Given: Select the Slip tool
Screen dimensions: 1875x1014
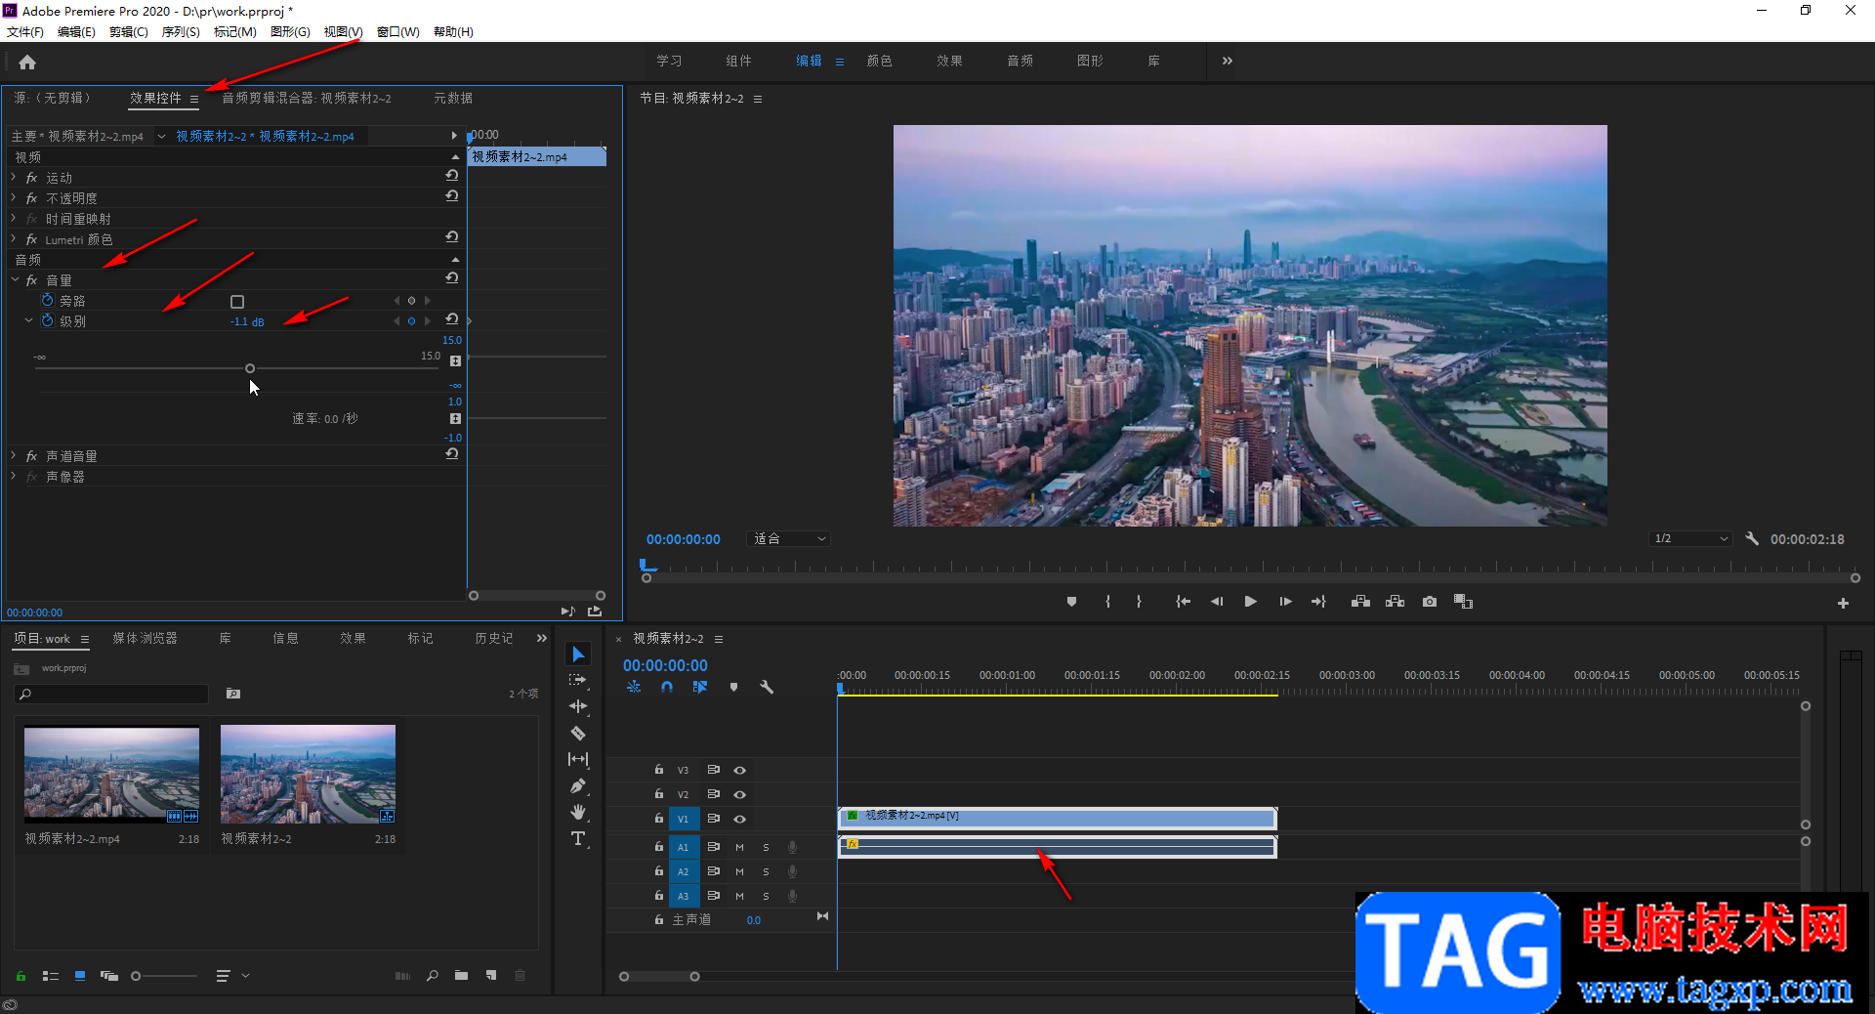Looking at the screenshot, I should point(578,759).
